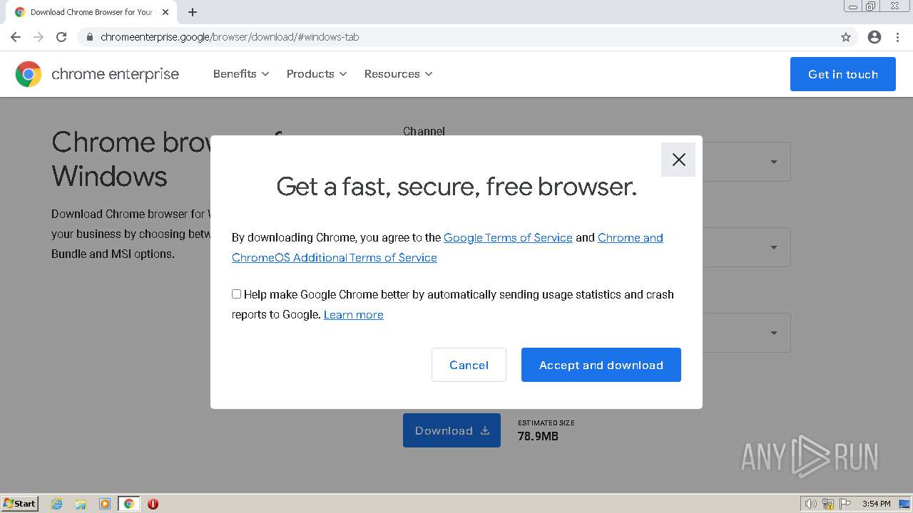Select the Download Chrome Browser tab
913x513 pixels.
91,12
